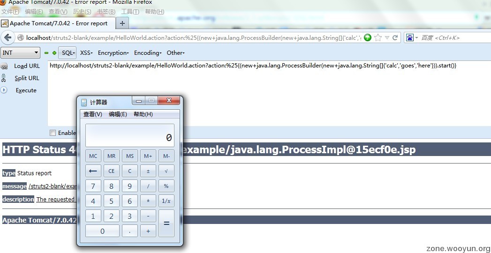Click the calculator display showing 0
This screenshot has height=253, width=491.
[129, 135]
